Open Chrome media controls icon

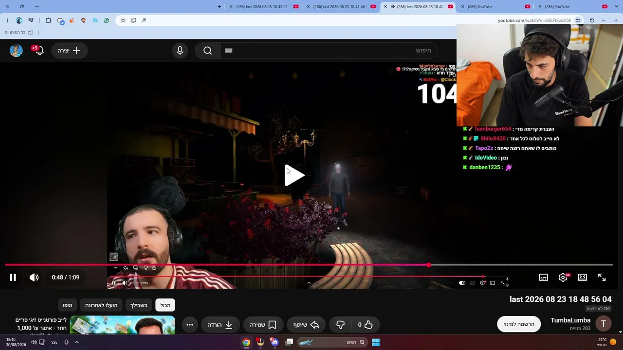click(x=31, y=20)
